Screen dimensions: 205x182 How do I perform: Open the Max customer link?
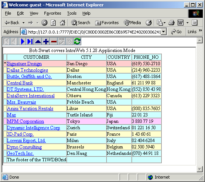click(x=11, y=115)
